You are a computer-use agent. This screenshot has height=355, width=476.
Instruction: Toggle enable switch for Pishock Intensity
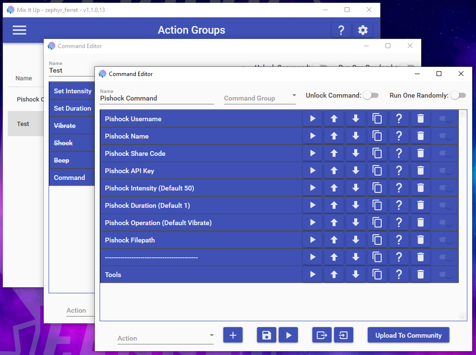[446, 188]
